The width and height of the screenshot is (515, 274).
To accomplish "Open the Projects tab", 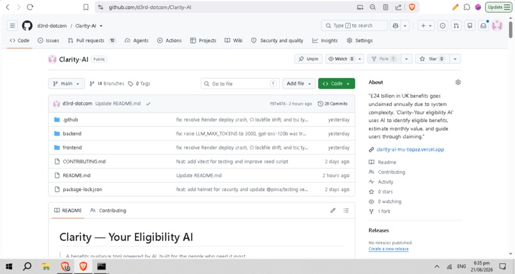I will coord(203,41).
